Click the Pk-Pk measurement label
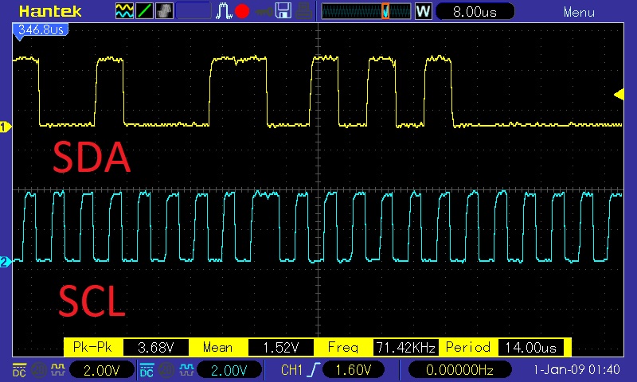 click(x=93, y=347)
